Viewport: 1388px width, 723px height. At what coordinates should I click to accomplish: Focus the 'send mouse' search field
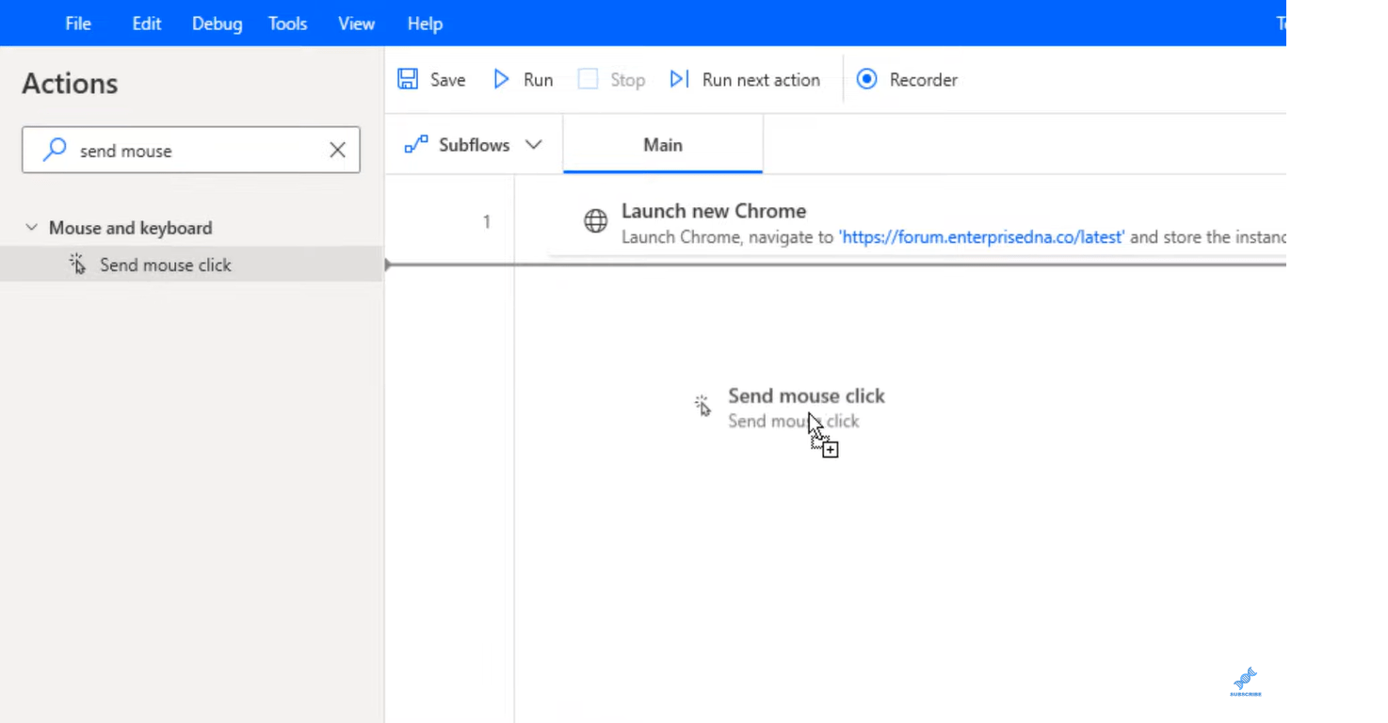(191, 150)
